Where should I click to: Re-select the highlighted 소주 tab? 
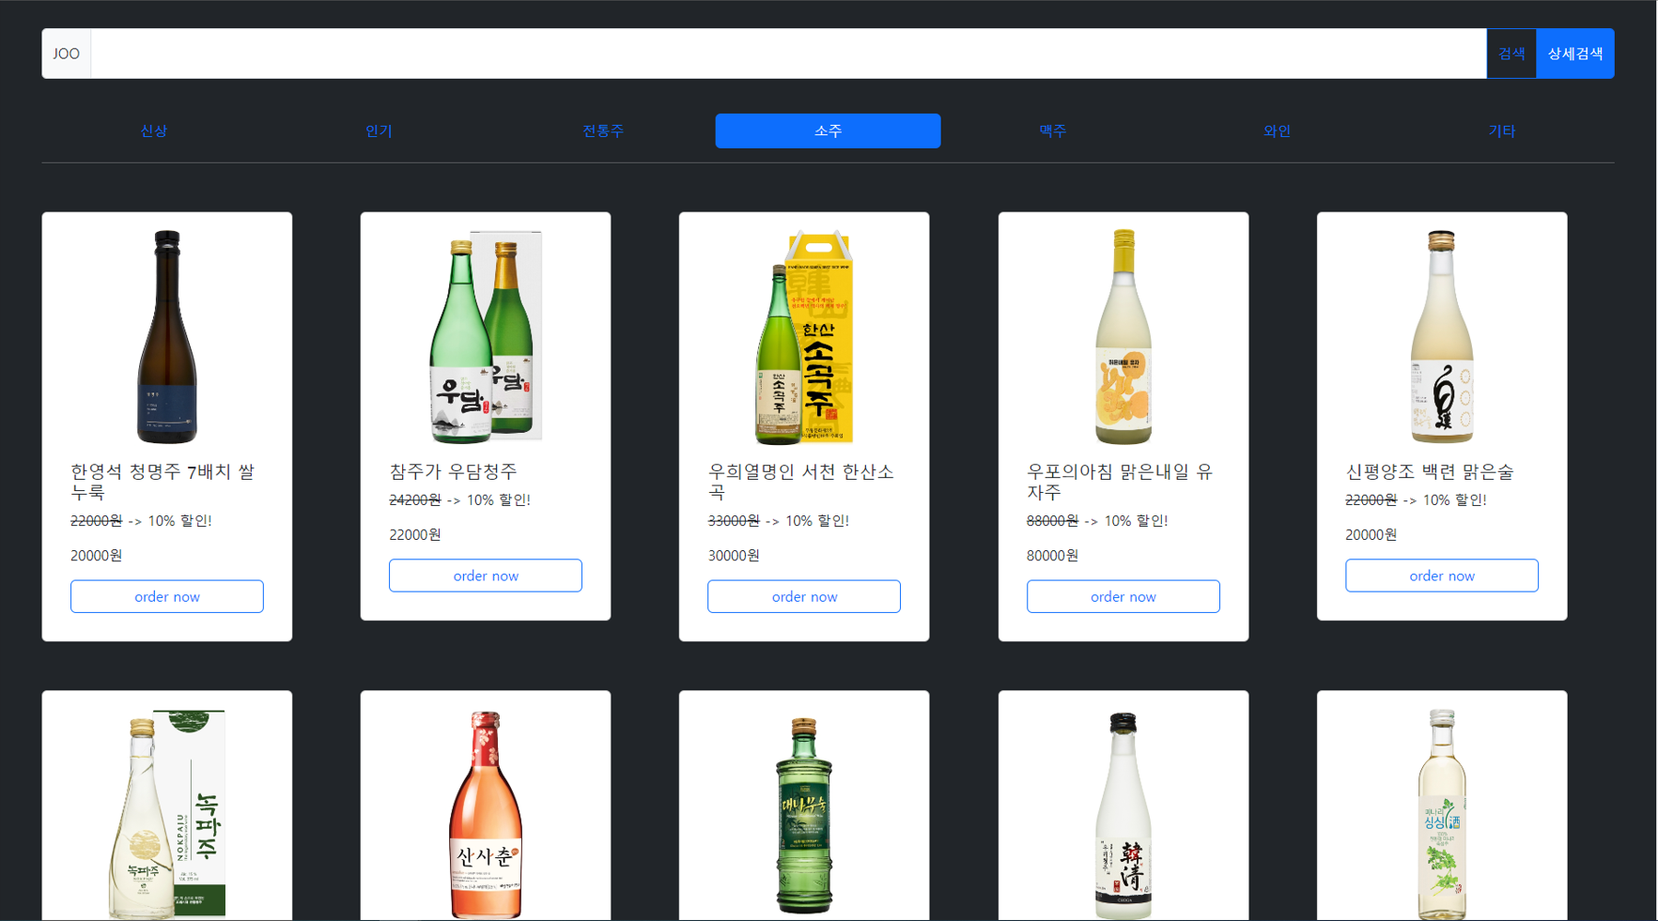point(827,130)
